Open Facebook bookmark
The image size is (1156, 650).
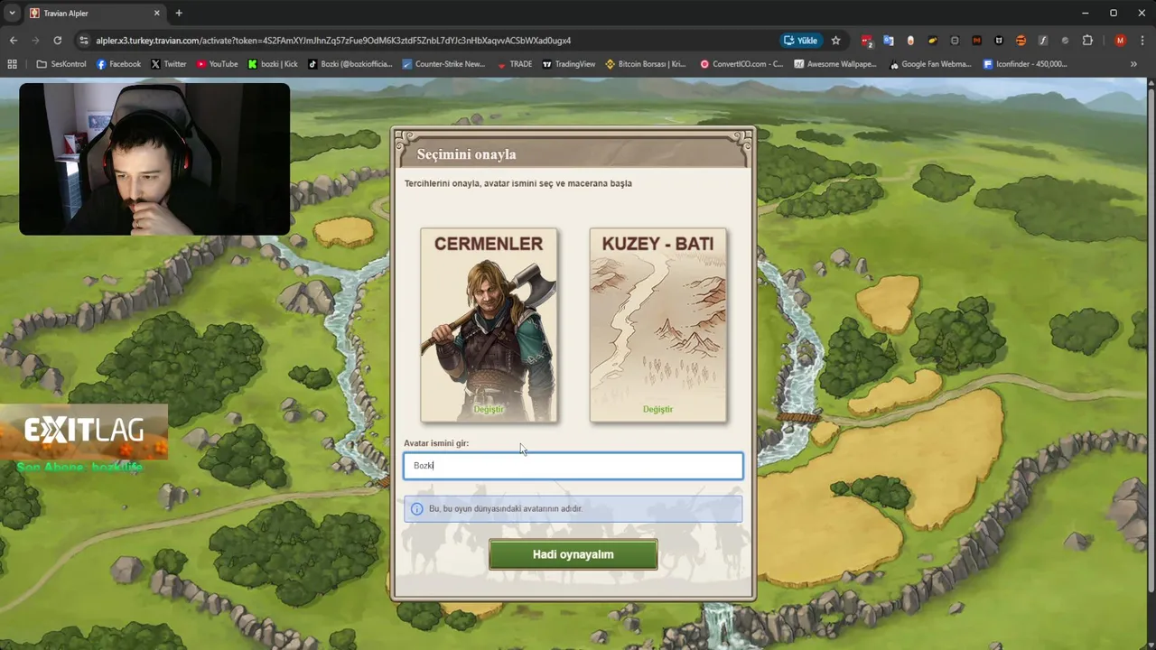[x=118, y=64]
